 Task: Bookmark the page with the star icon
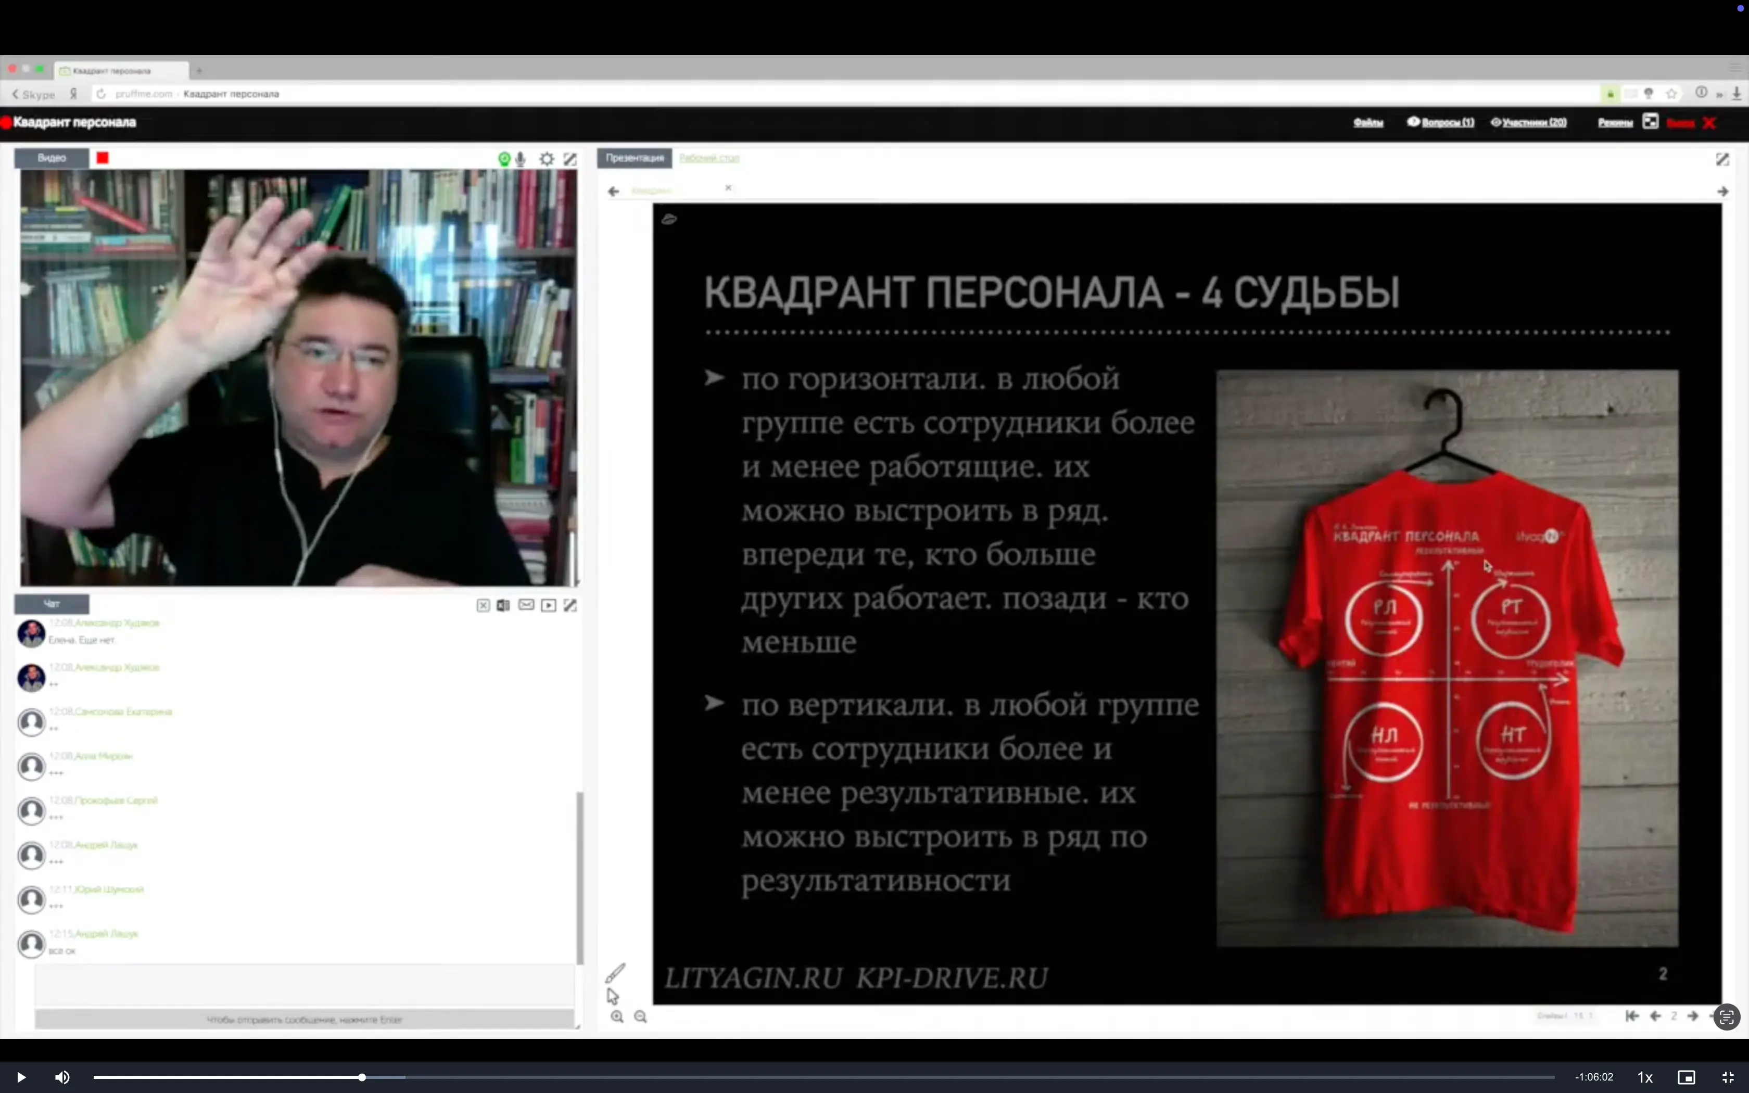click(x=1671, y=93)
